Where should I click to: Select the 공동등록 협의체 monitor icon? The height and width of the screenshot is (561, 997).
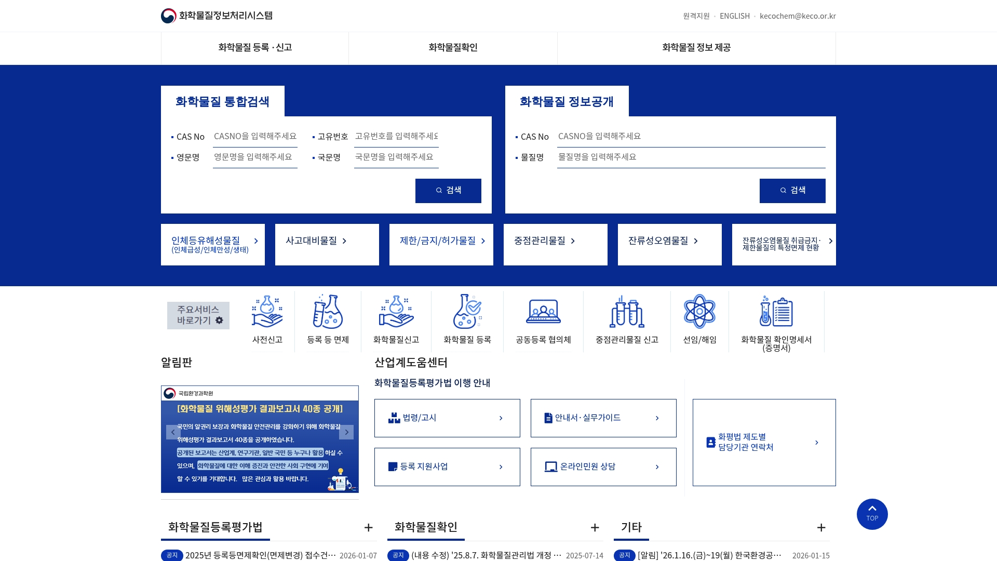coord(542,312)
